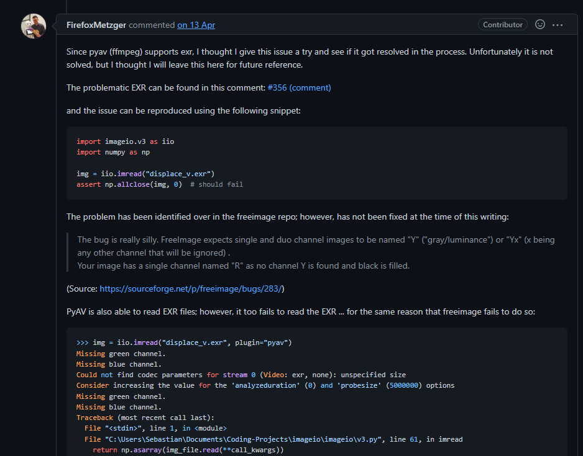The width and height of the screenshot is (583, 456).
Task: Click the ellipsis icon near the Contributor badge
Action: [557, 25]
